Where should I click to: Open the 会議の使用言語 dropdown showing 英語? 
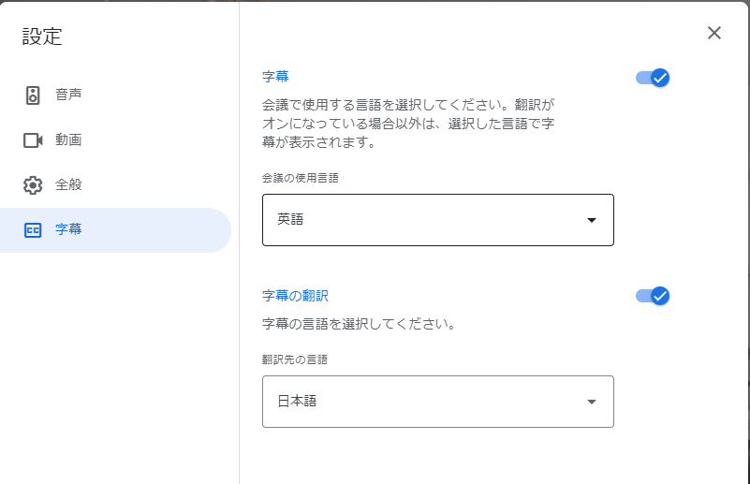[x=437, y=220]
